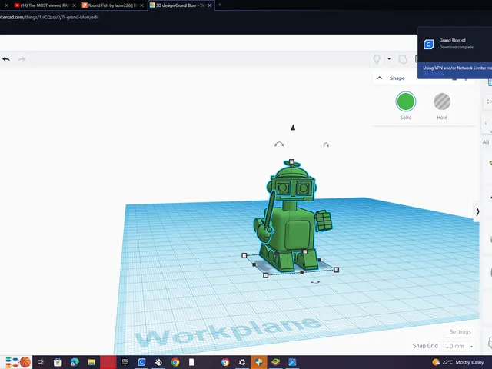Open the second Chrome icon in the taskbar
The image size is (492, 369).
click(x=225, y=362)
